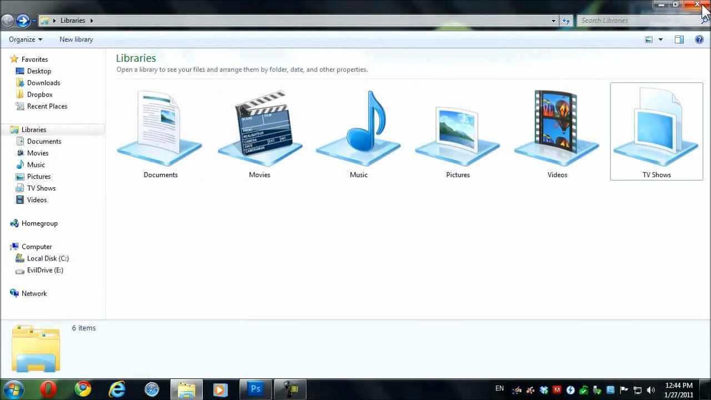Click the New library button

pyautogui.click(x=76, y=39)
